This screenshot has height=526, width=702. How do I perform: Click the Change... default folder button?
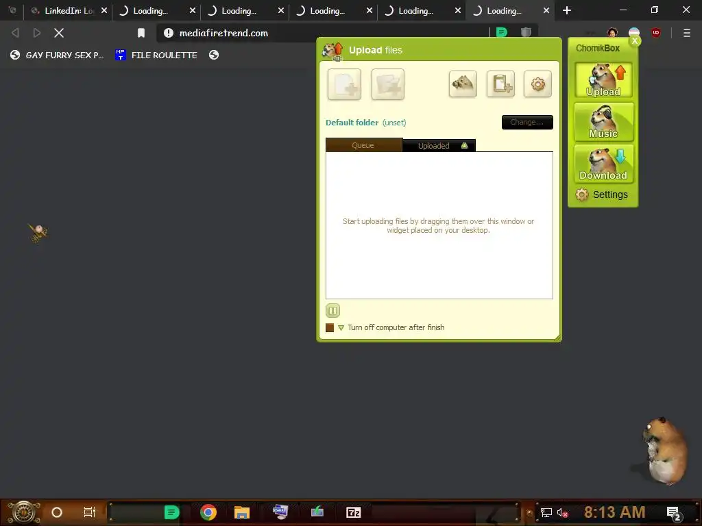527,122
